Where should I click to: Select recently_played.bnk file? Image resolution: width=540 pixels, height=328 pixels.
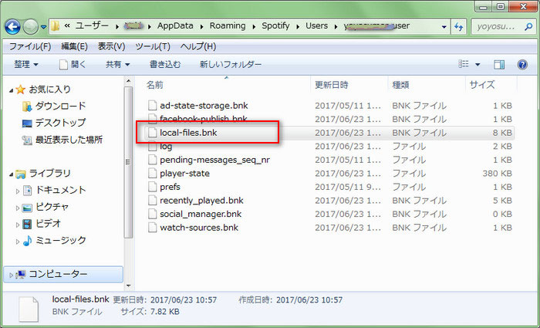point(201,201)
